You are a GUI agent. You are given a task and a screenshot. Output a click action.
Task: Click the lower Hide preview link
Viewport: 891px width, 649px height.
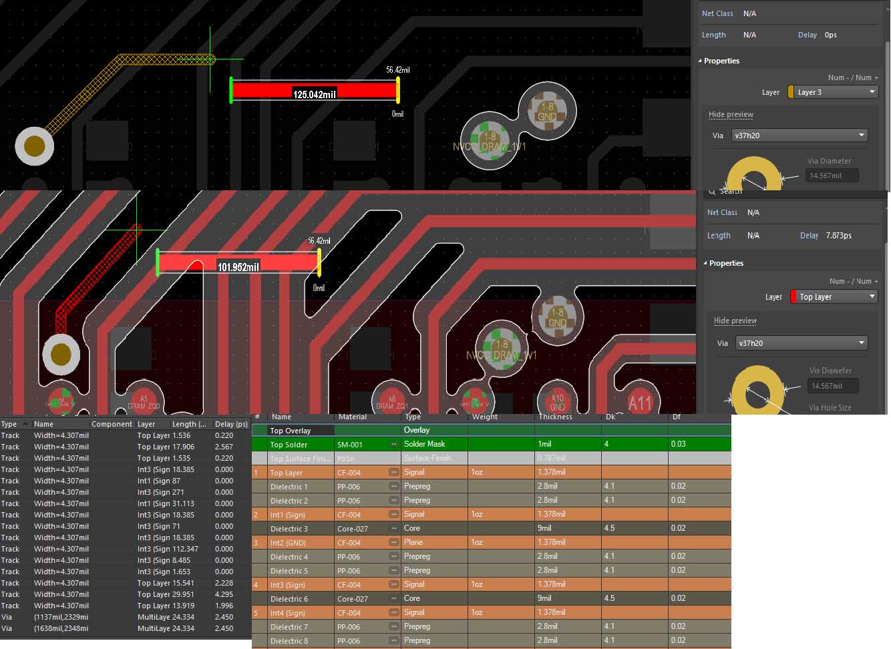(x=735, y=321)
